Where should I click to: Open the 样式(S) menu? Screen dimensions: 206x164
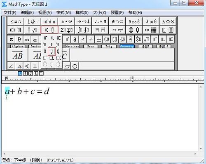click(82, 13)
